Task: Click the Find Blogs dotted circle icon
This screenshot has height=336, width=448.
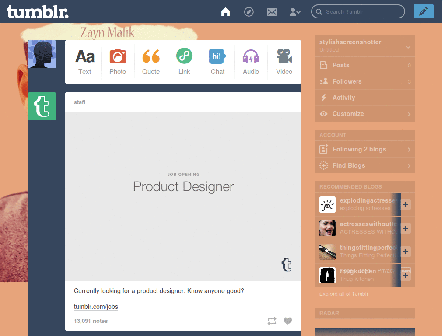Action: pos(324,165)
